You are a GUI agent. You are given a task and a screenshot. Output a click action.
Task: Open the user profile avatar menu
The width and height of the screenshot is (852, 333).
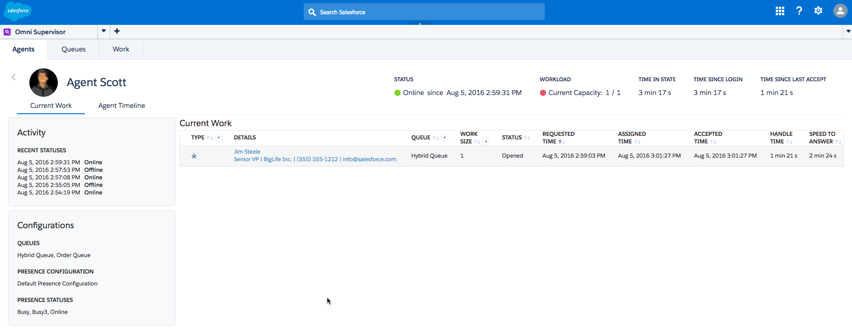[x=840, y=11]
